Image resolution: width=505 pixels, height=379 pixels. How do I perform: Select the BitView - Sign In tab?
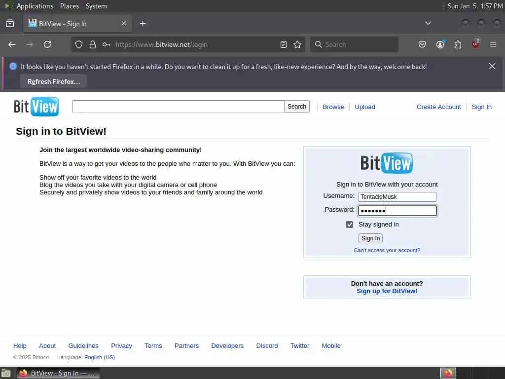77,24
